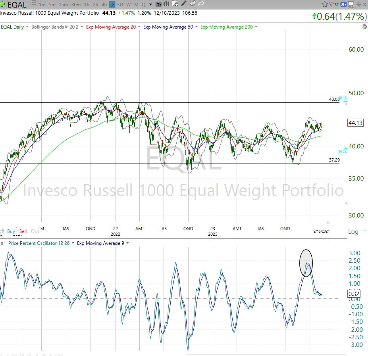This screenshot has width=368, height=356.
Task: Click the move window four-arrow icon
Action: tap(358, 4)
